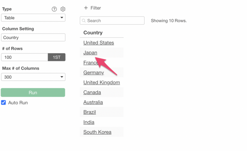The image size is (247, 151).
Task: Select the Germany link in table
Action: 93,72
